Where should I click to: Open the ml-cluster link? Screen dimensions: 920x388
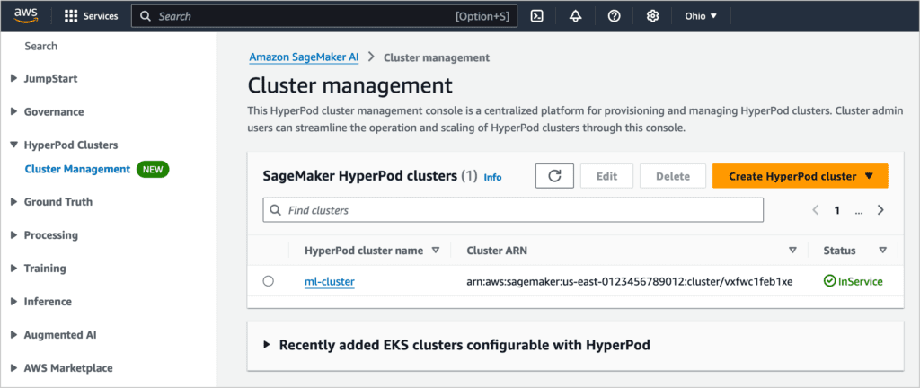[329, 281]
